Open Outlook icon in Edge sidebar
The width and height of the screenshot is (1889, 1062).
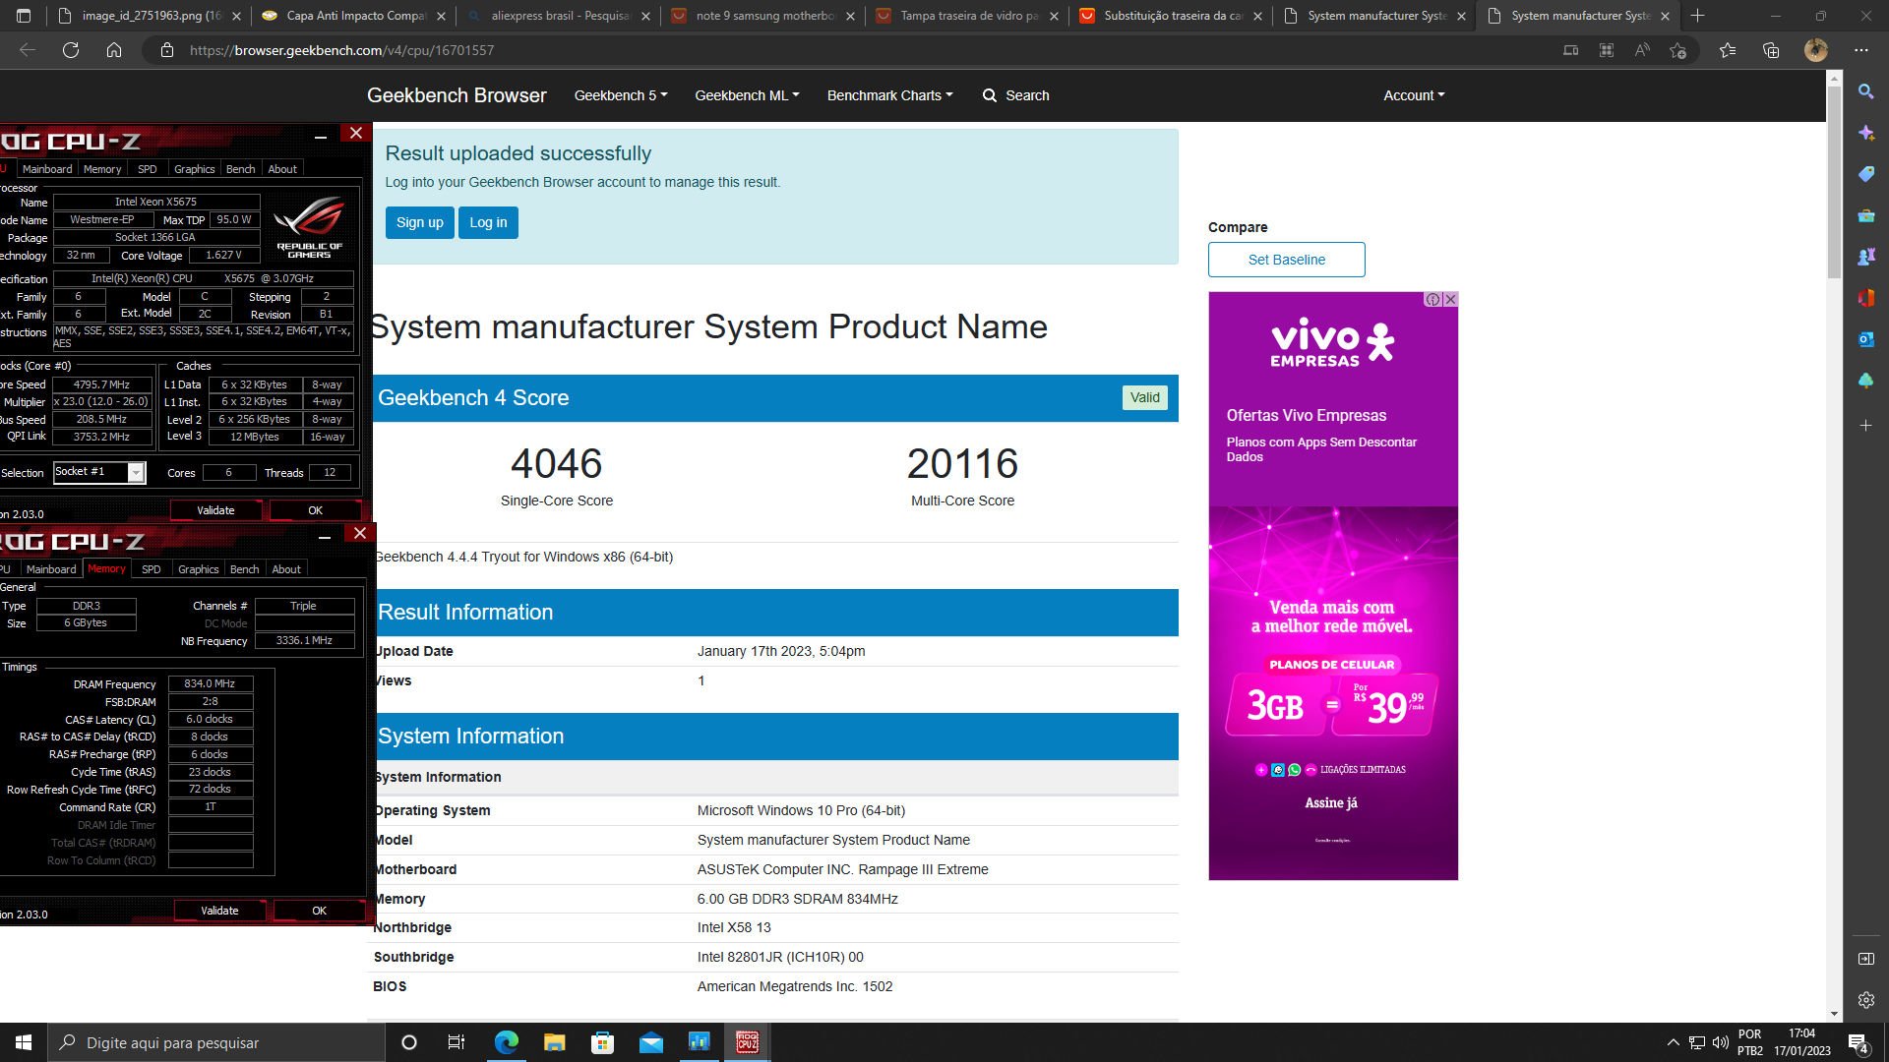click(1865, 339)
